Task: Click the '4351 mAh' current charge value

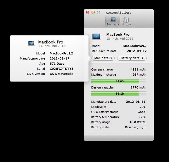Action: tap(138, 69)
